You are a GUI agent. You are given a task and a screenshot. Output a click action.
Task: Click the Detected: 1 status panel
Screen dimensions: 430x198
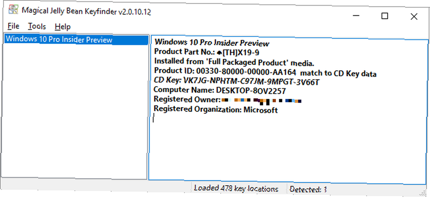click(308, 189)
